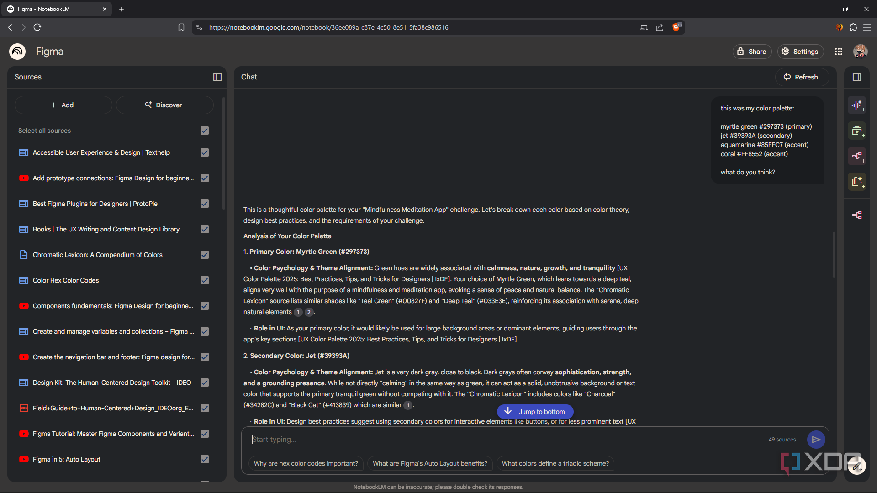Select 'What are Figma's Auto Layout benefits?' suggestion
The image size is (877, 493).
click(430, 463)
